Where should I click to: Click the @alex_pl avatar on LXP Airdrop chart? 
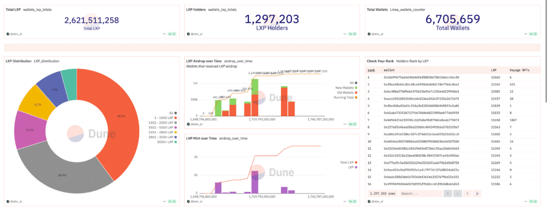[x=189, y=124]
